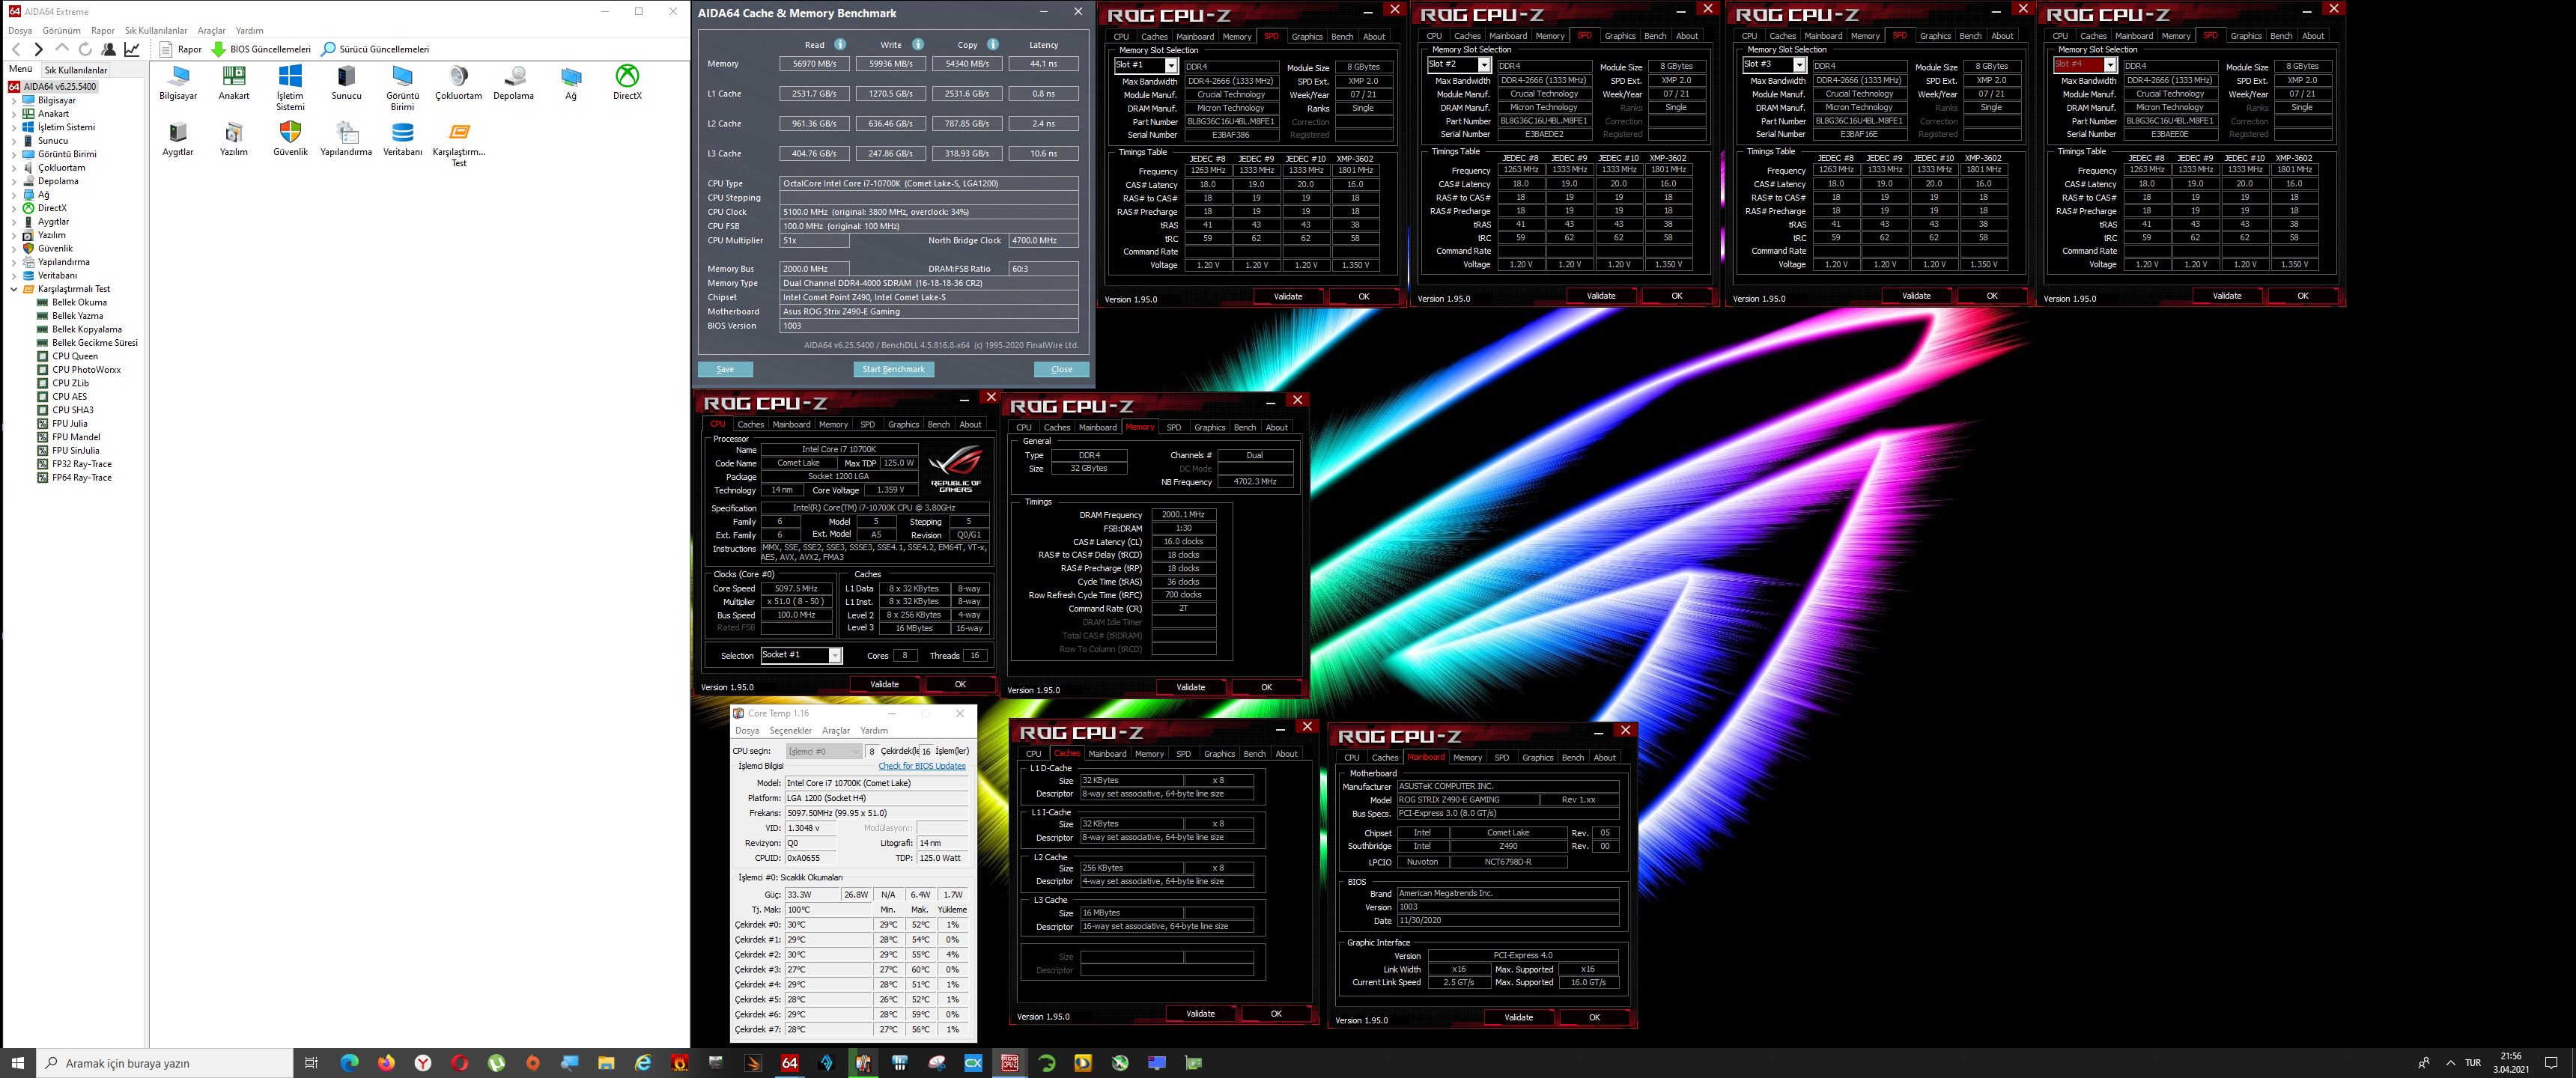This screenshot has width=2576, height=1078.
Task: Open Opera browser from the taskbar
Action: coord(459,1063)
